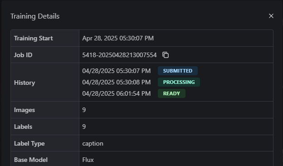
Task: Copy the Job ID to clipboard
Action: [166, 55]
